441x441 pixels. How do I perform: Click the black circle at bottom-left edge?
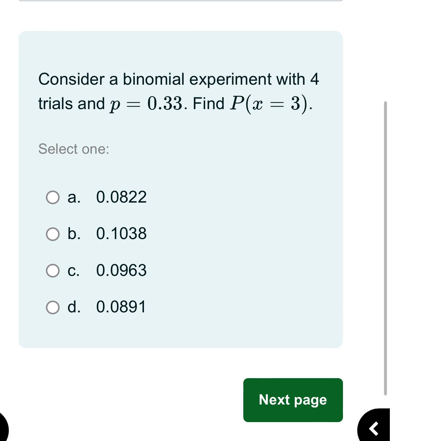(3, 427)
